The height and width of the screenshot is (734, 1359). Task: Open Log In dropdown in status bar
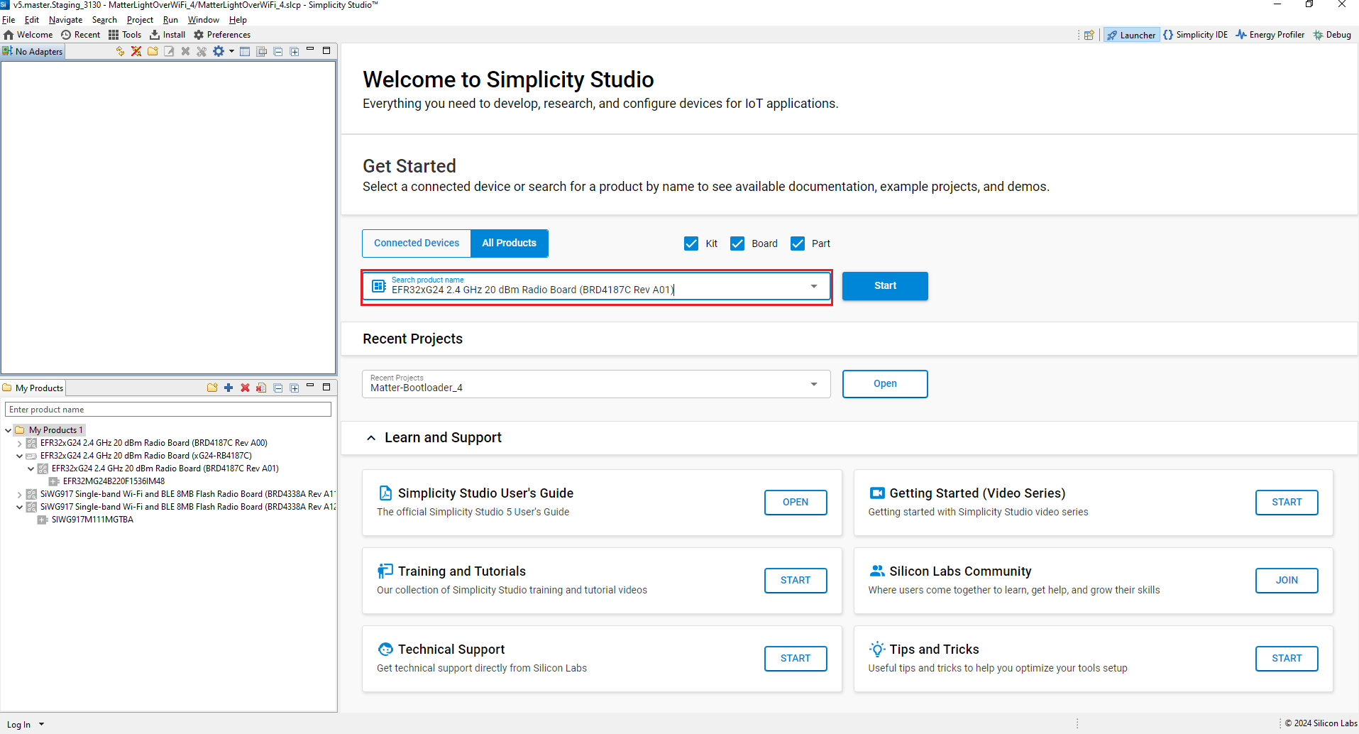pyautogui.click(x=42, y=725)
